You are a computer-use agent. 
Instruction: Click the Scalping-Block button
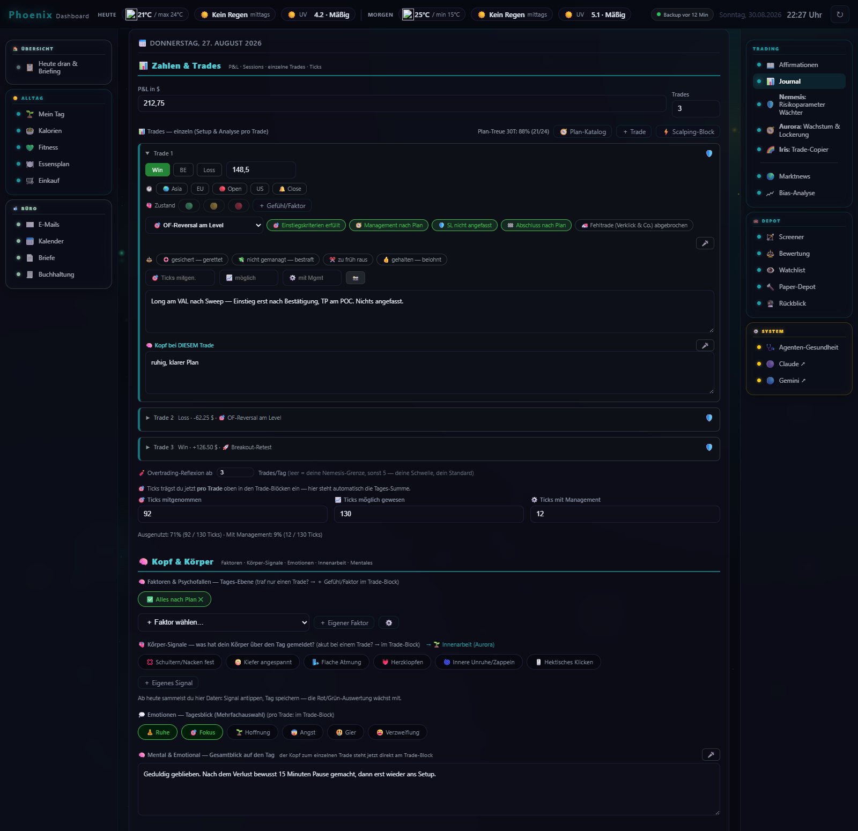(x=688, y=132)
